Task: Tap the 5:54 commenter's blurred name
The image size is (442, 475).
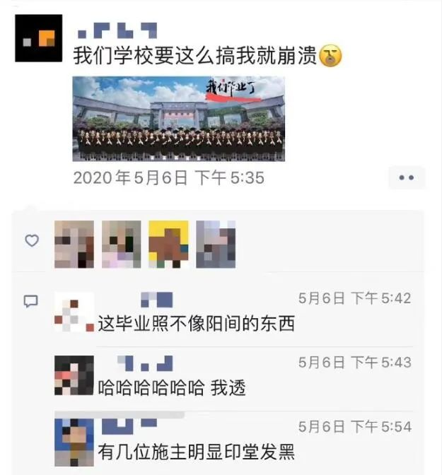Action: [x=129, y=426]
